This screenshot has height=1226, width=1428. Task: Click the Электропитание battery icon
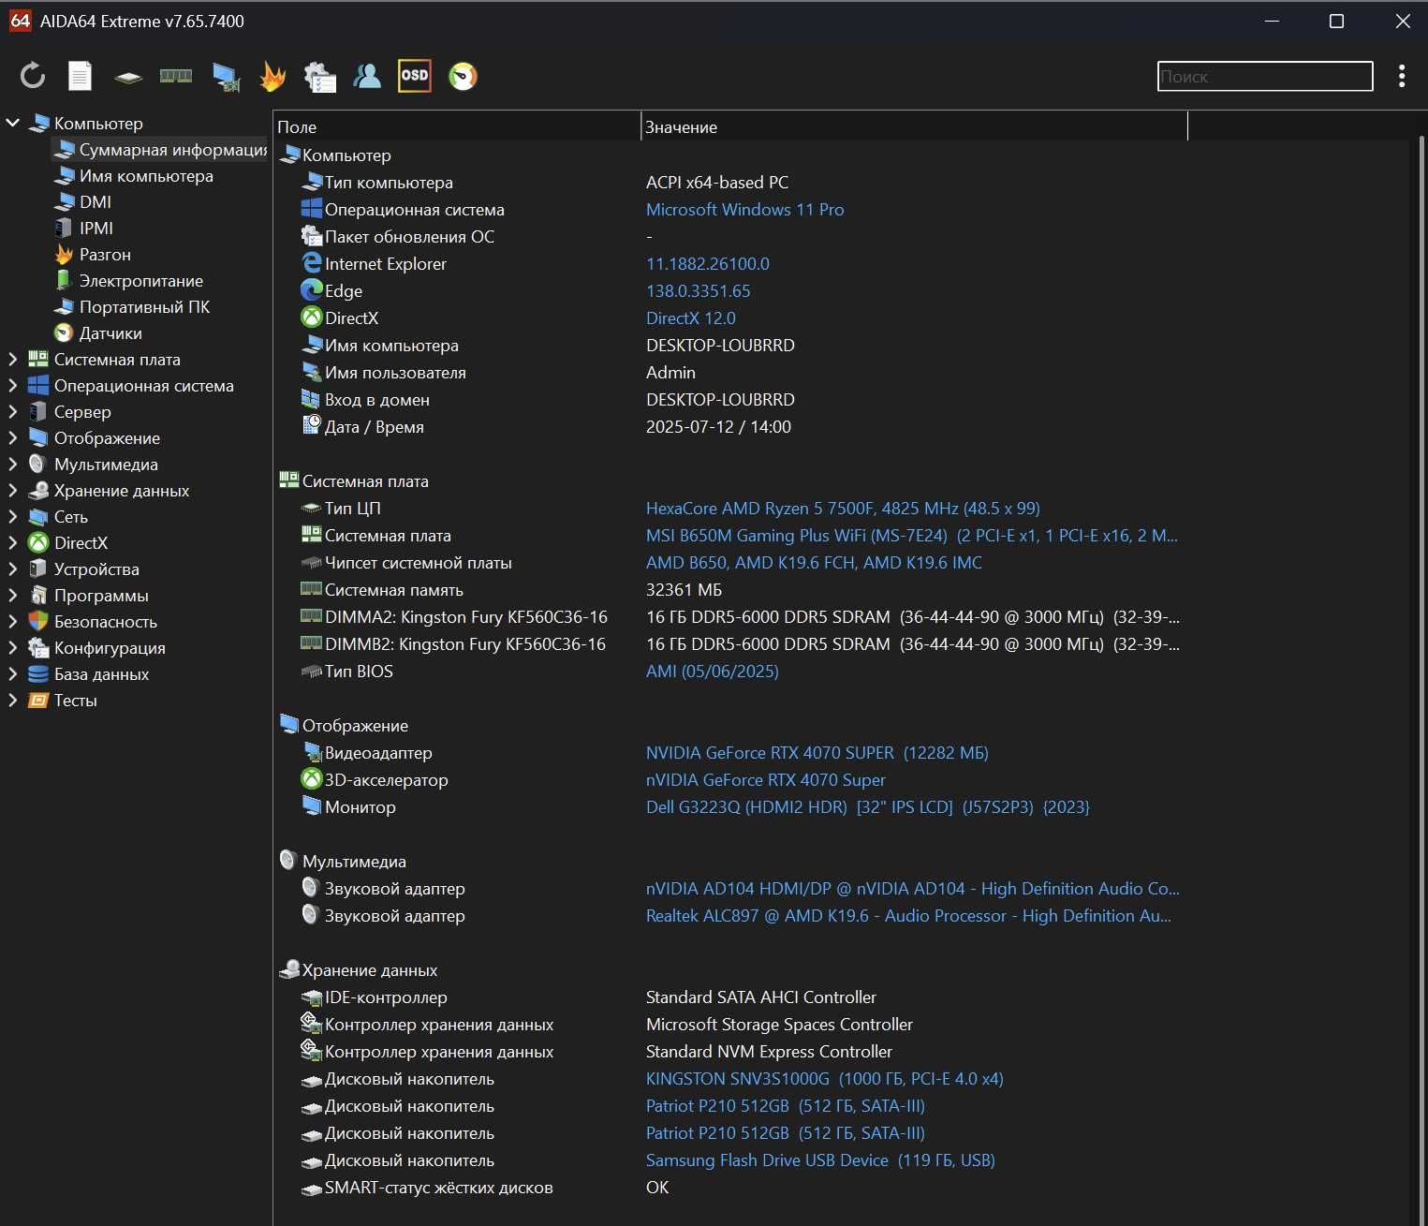(64, 281)
